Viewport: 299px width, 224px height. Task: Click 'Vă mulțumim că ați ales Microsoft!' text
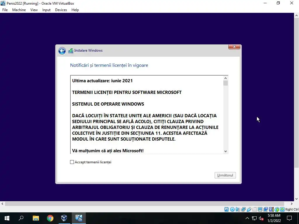[108, 151]
